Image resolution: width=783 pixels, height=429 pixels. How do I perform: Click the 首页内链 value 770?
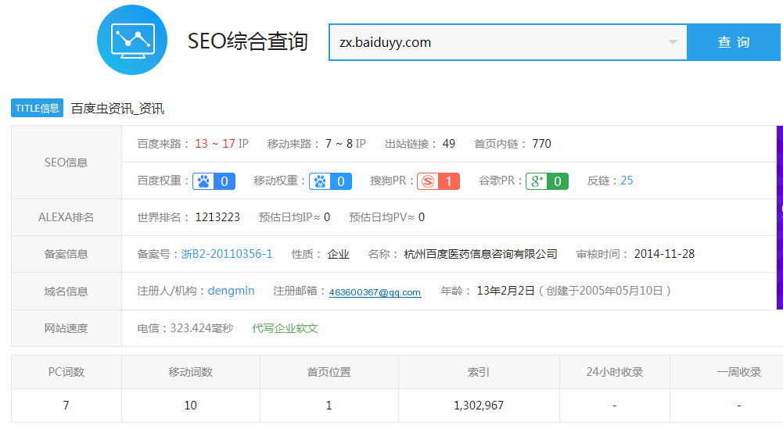pos(542,144)
